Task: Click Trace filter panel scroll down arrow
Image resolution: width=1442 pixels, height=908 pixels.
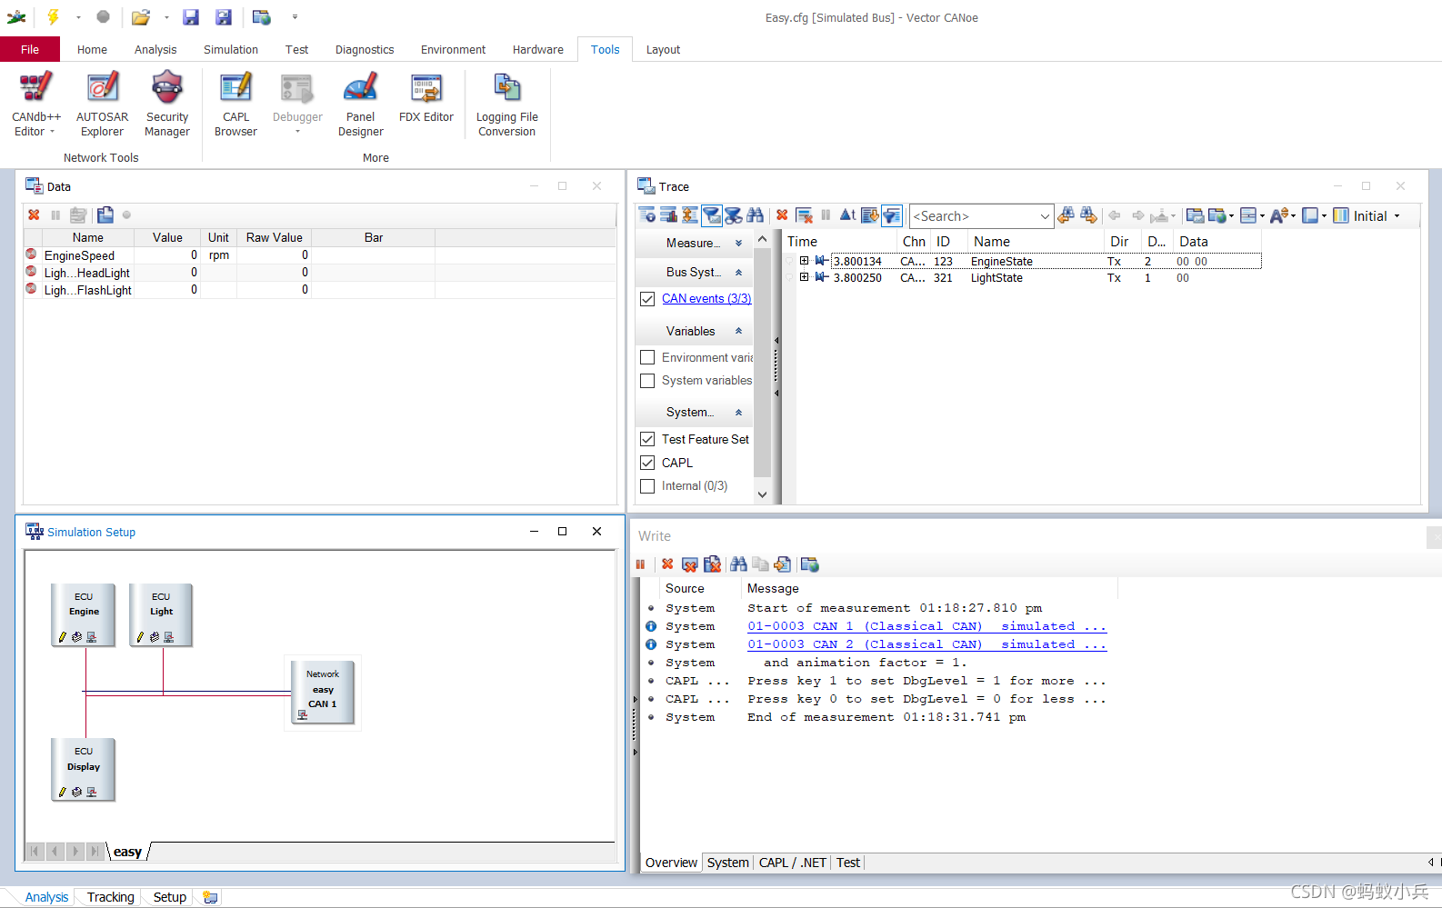Action: 762,494
